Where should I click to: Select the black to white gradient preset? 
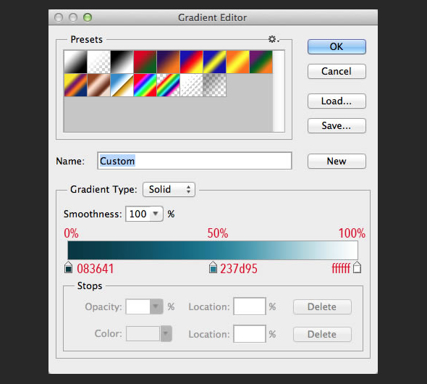point(122,62)
